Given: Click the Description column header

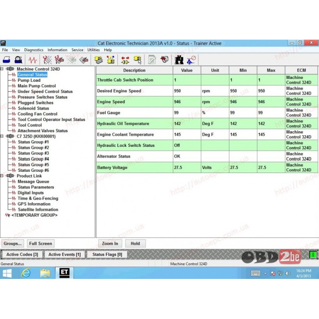Looking at the screenshot, I should [135, 70].
